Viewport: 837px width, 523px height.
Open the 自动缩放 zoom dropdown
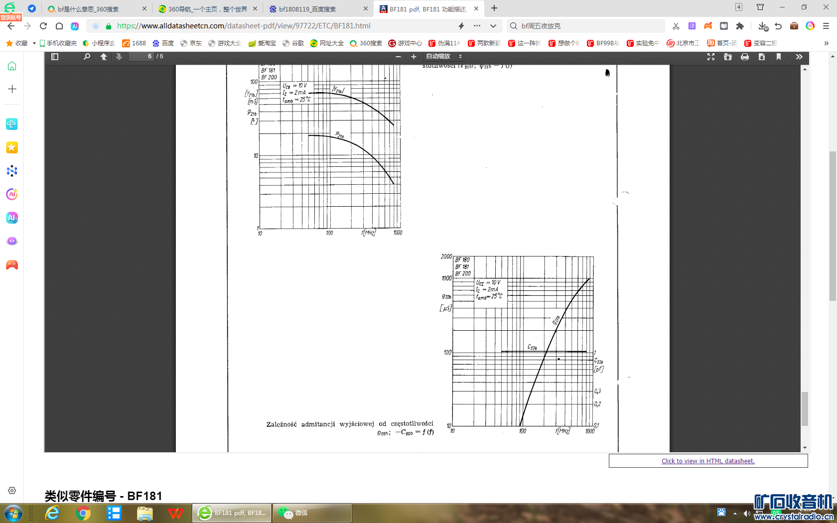[x=444, y=57]
